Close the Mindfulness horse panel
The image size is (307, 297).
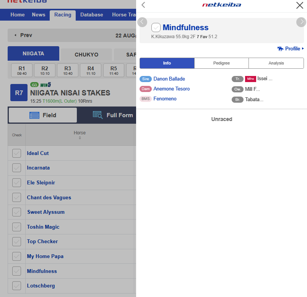(x=300, y=5)
